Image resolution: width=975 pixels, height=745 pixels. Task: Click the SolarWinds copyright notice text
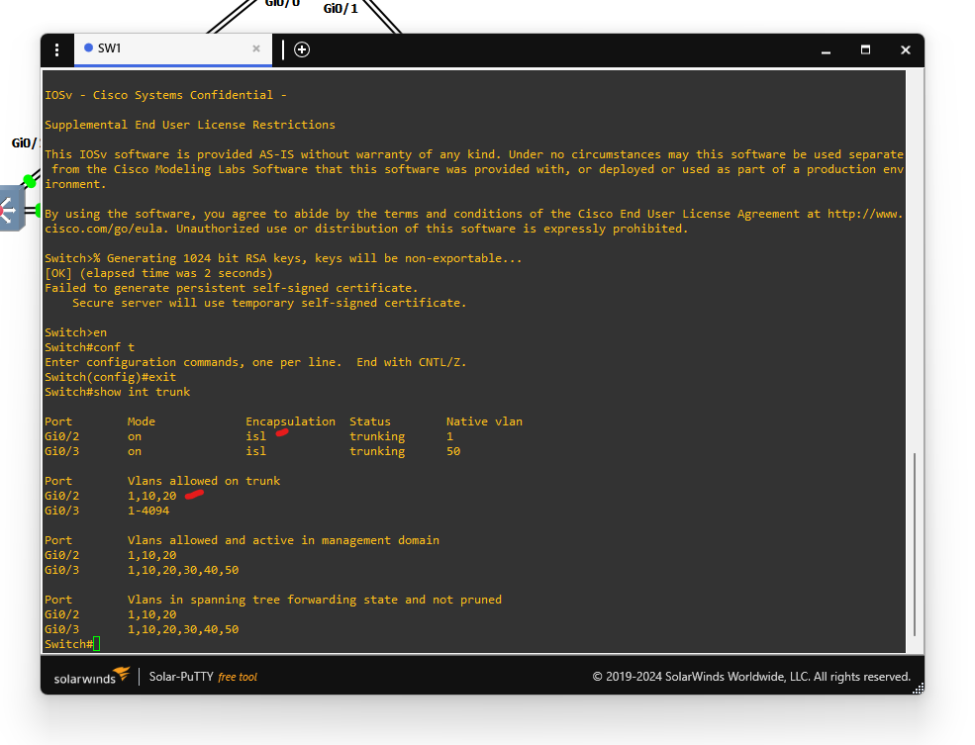(751, 677)
